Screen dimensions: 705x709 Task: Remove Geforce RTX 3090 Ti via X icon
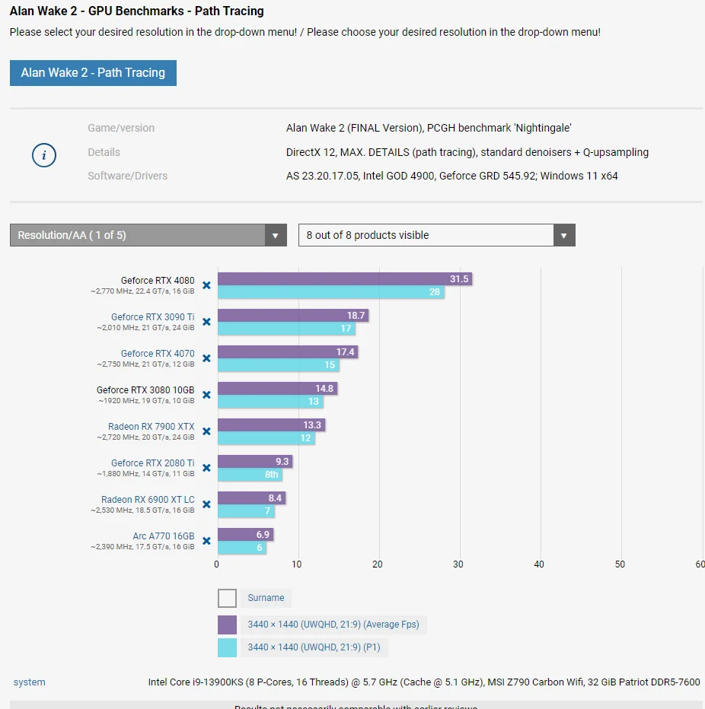[x=206, y=322]
